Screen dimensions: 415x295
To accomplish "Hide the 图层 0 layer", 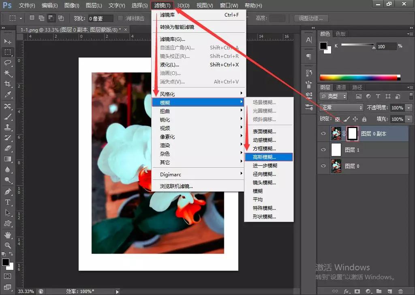I will pos(323,166).
